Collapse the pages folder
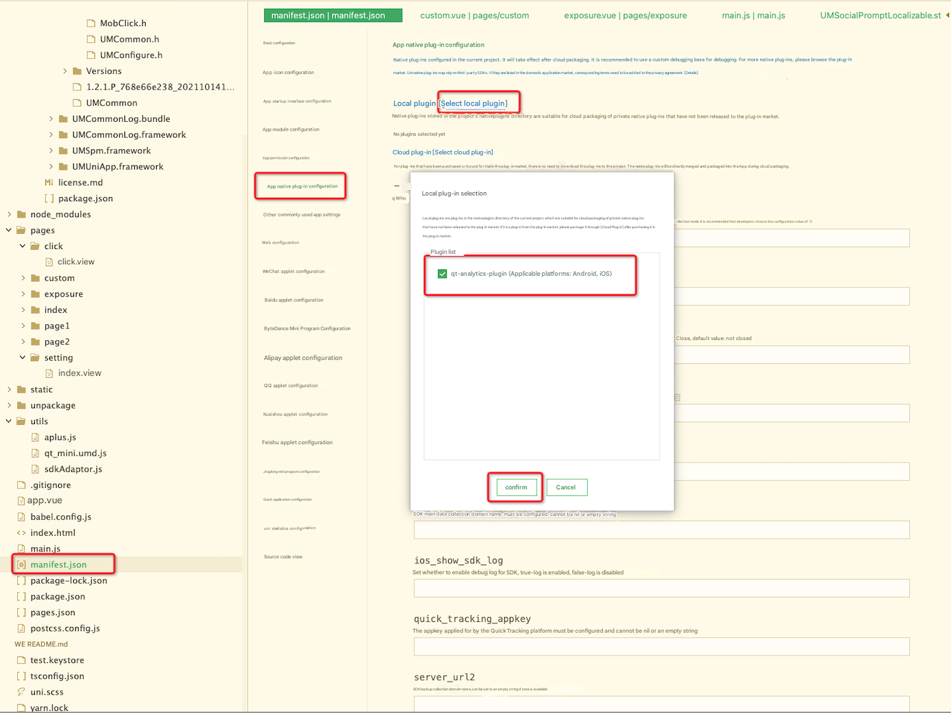Viewport: 951px width, 713px height. (x=9, y=230)
